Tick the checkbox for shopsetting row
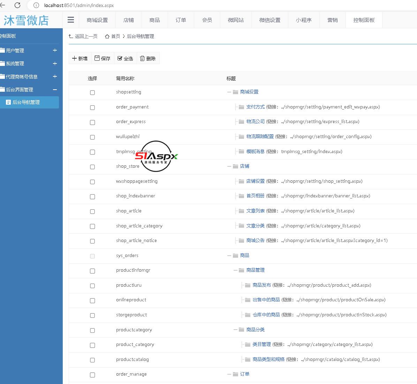 [x=92, y=93]
